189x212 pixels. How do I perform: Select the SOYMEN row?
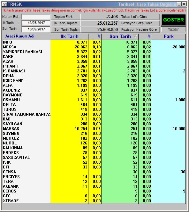click(94, 134)
